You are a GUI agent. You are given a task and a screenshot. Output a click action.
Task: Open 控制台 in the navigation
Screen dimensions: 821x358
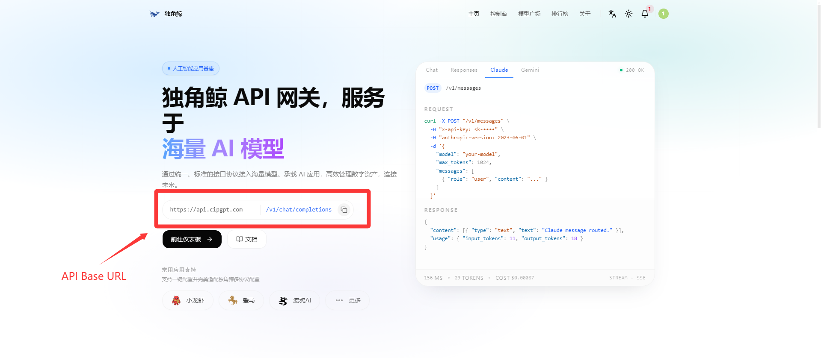(499, 14)
